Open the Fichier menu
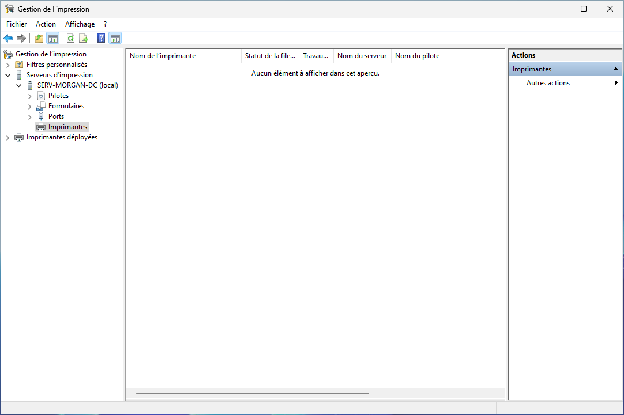 pyautogui.click(x=17, y=24)
